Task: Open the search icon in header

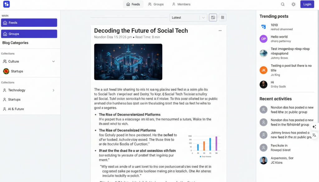Action: coord(283,4)
